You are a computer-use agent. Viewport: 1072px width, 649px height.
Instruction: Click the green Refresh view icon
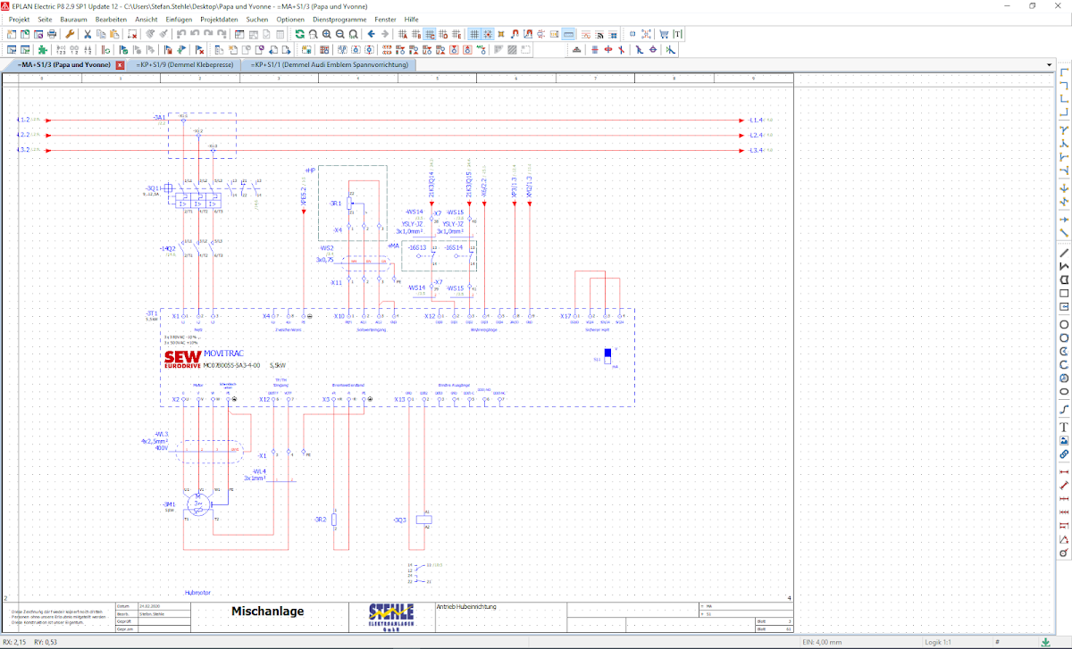[x=300, y=34]
